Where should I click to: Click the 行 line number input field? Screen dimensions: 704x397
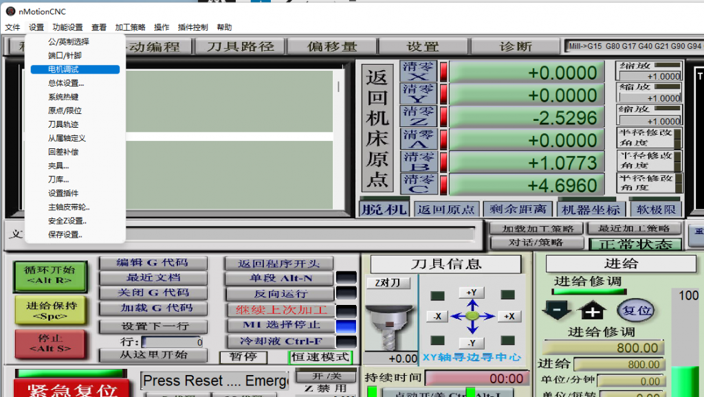[x=173, y=342]
